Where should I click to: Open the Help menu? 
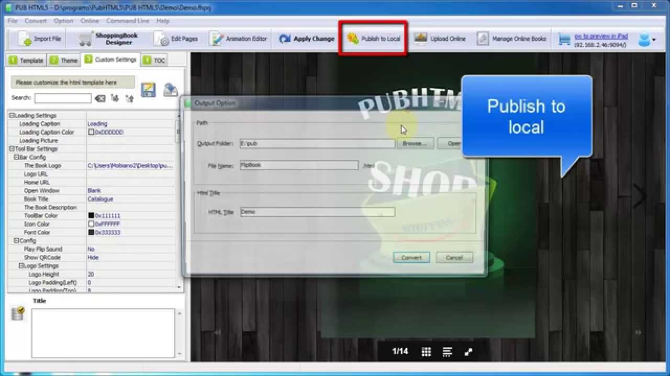point(163,21)
